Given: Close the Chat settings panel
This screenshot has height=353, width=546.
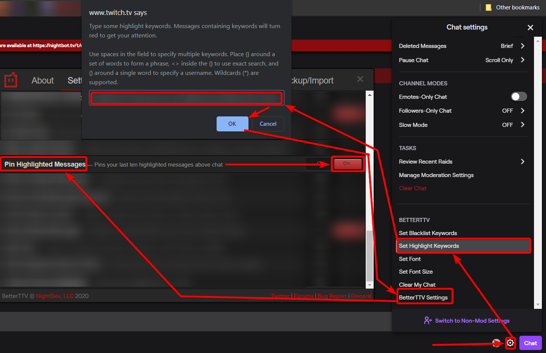Looking at the screenshot, I should 530,27.
